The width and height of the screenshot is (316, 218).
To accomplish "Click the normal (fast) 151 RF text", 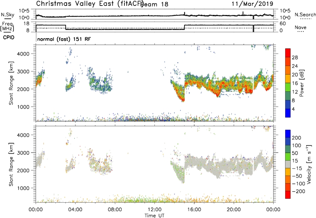I will click(x=64, y=39).
